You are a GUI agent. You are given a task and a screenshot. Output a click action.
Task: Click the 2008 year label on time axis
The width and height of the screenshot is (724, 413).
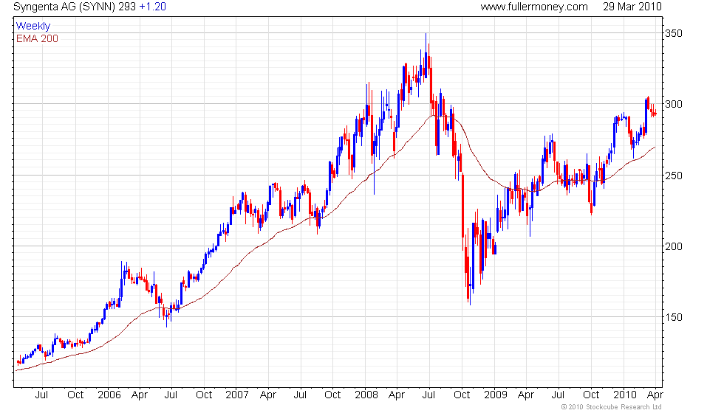[x=366, y=395]
